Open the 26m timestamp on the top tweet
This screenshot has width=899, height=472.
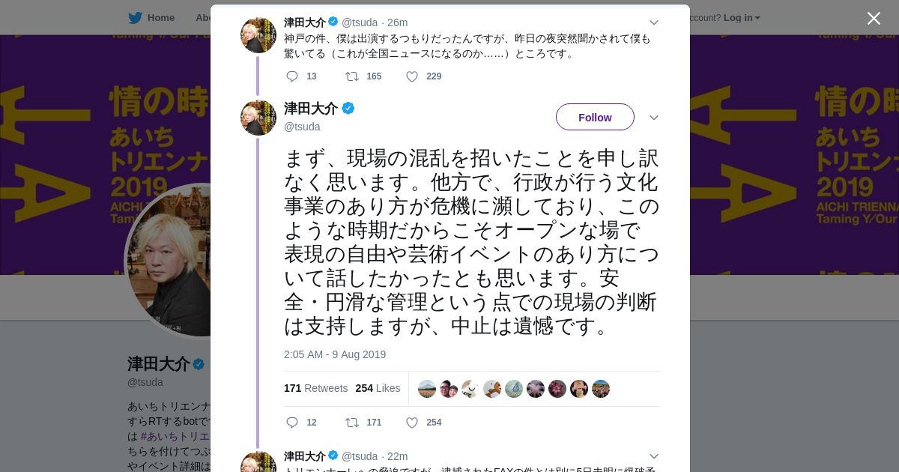click(397, 22)
